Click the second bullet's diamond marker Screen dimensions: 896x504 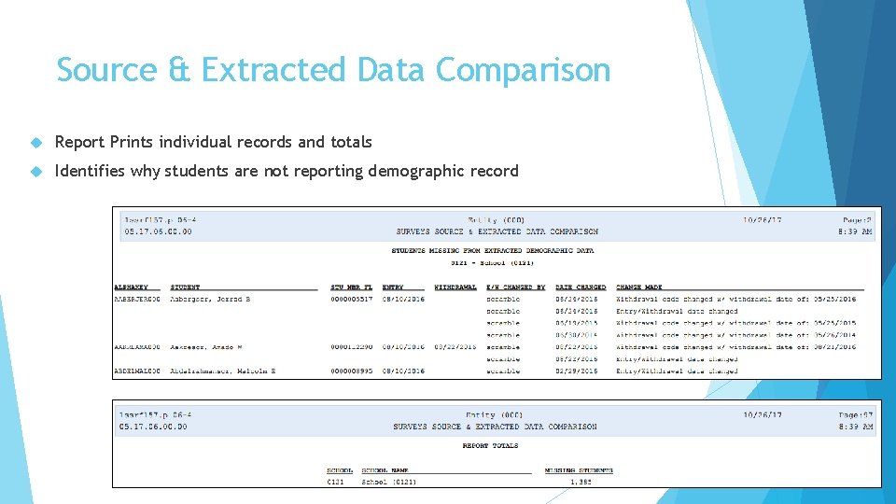coord(36,172)
